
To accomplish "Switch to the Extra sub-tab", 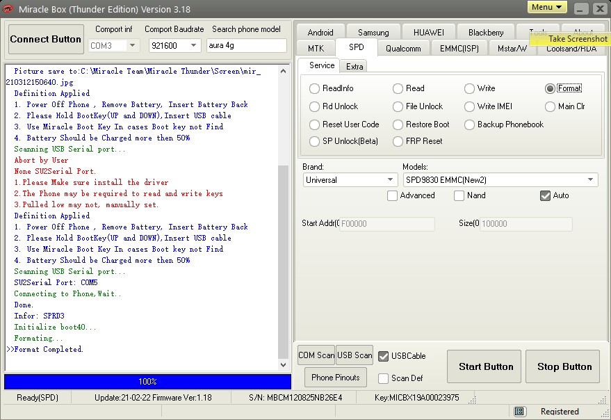I will (x=355, y=67).
